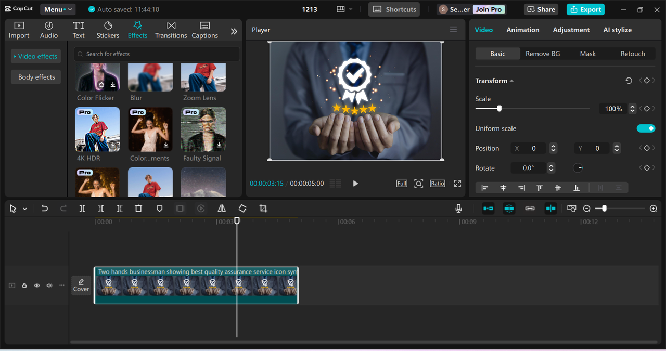Click the zoom-to-fit icon in player
Viewport: 666px width, 351px height.
(x=418, y=184)
